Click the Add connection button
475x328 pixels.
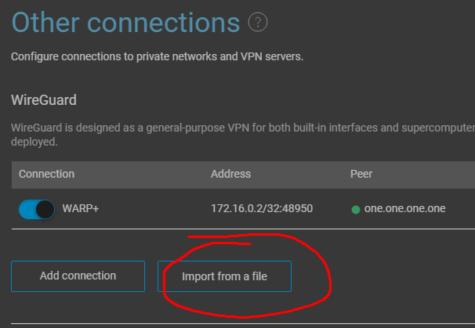pos(78,276)
